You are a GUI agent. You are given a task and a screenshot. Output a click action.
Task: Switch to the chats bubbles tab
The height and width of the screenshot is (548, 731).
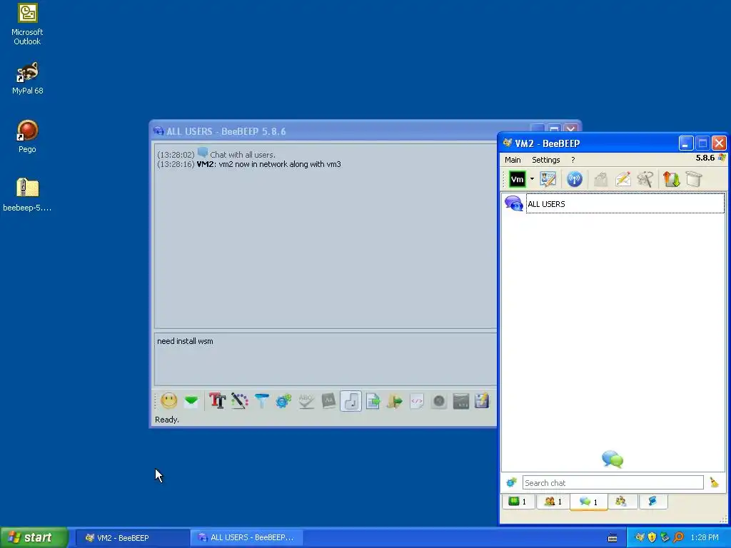point(588,502)
